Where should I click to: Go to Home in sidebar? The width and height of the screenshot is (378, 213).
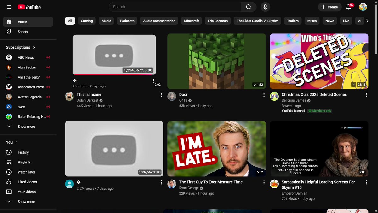click(x=28, y=22)
